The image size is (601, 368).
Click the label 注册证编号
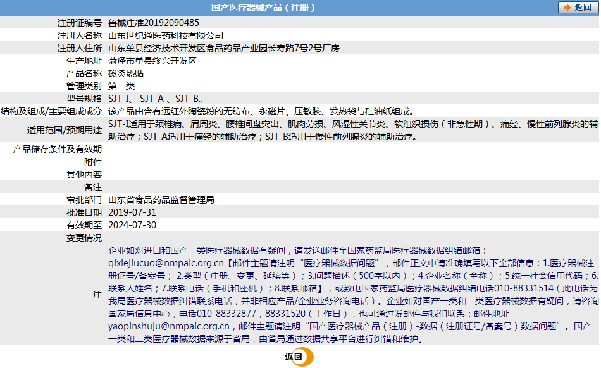80,23
